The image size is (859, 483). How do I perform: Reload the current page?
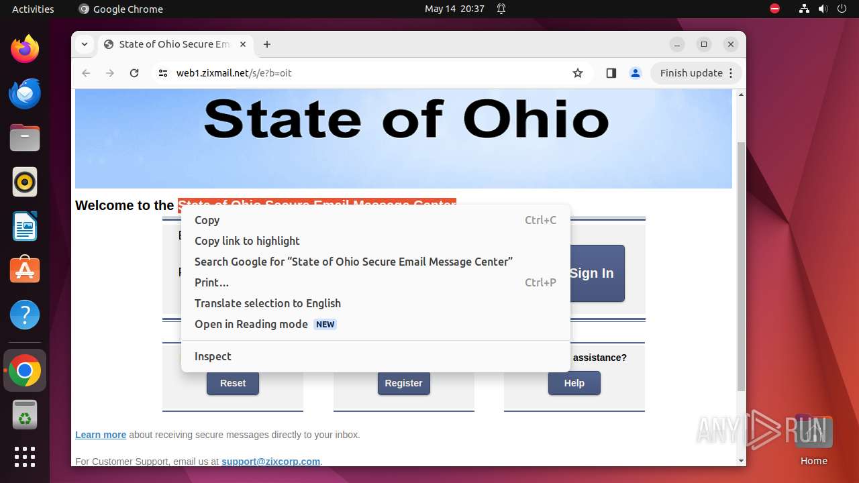click(134, 73)
